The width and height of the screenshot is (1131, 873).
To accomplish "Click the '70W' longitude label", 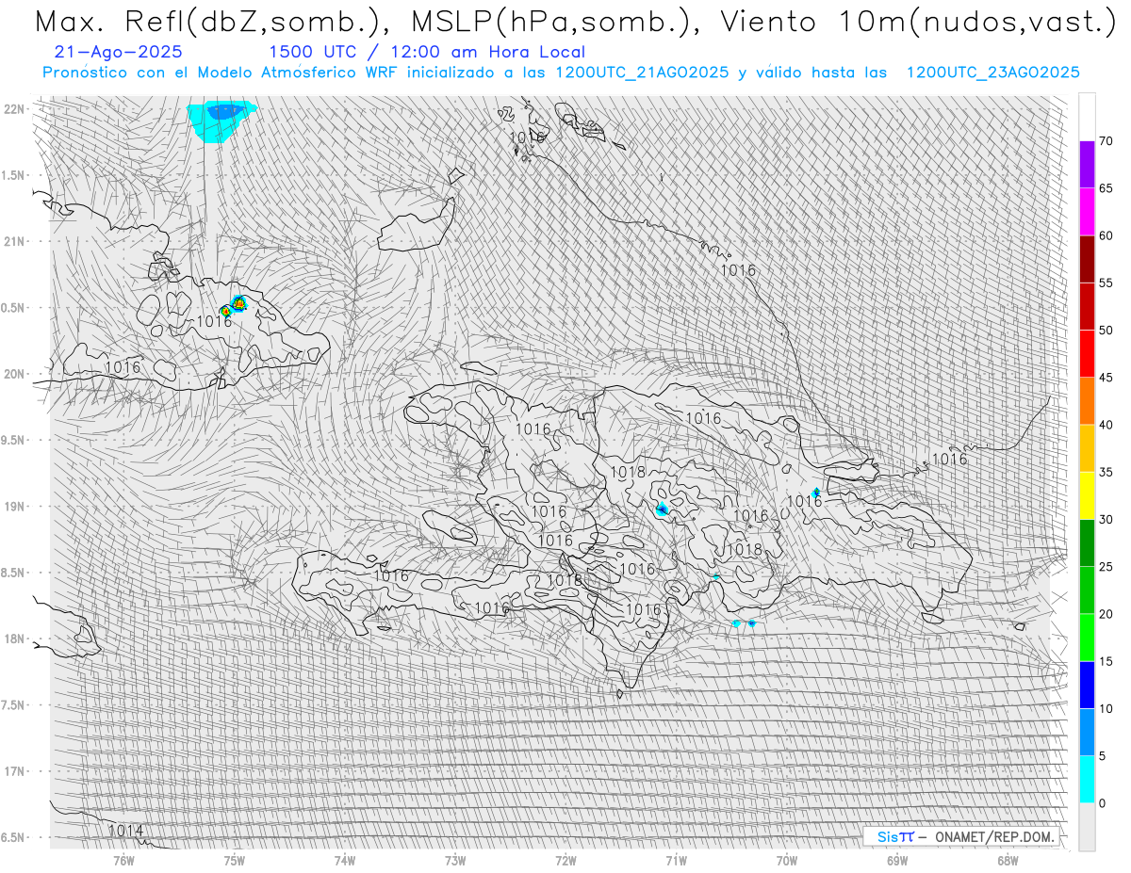I will click(x=787, y=860).
